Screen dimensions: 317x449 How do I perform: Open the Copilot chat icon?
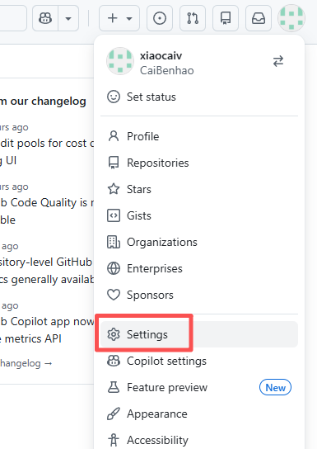tap(45, 18)
